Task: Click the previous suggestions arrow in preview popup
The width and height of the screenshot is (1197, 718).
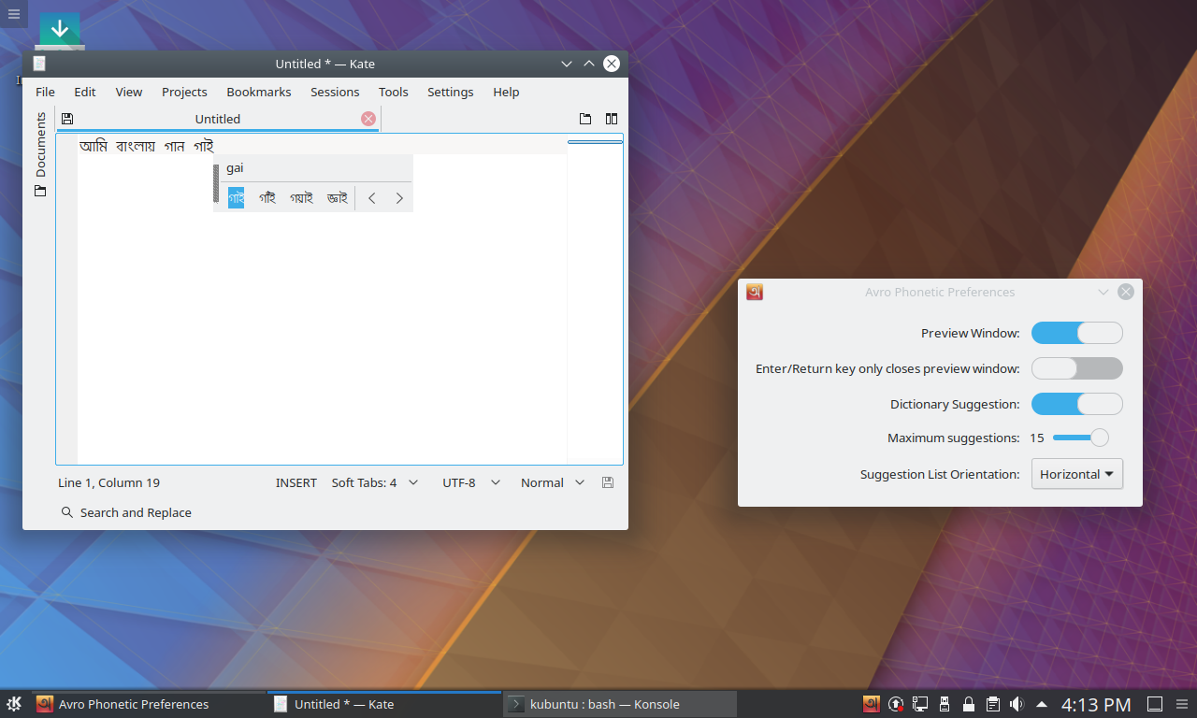Action: point(372,198)
